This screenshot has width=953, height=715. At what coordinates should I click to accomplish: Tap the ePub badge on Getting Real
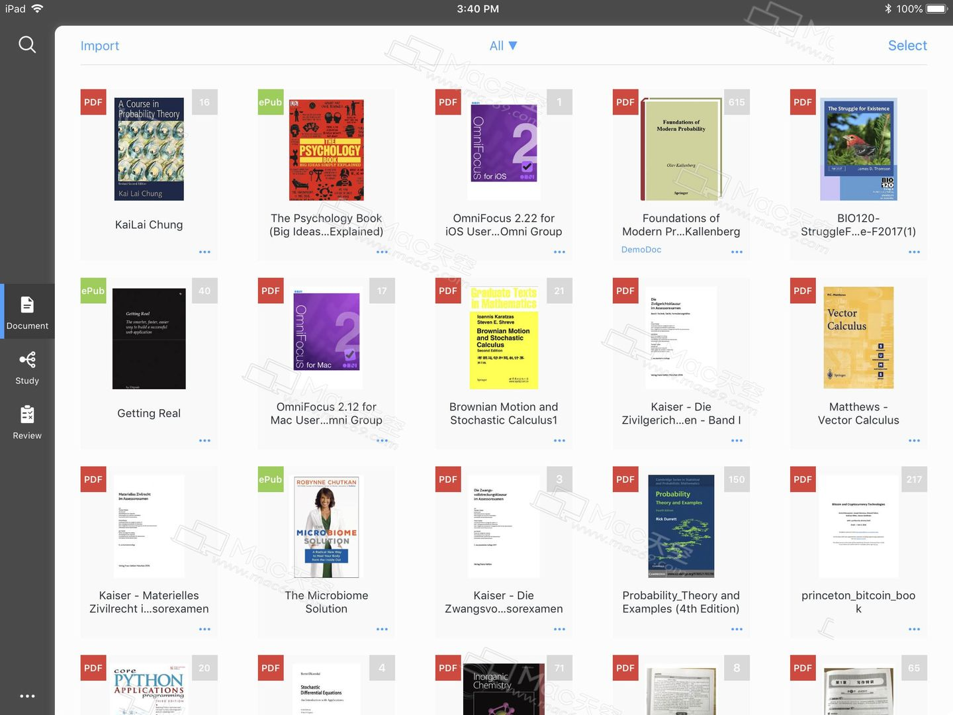point(93,291)
